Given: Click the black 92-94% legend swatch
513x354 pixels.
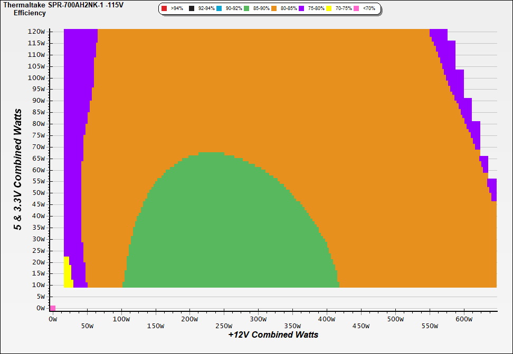Looking at the screenshot, I should [x=192, y=9].
